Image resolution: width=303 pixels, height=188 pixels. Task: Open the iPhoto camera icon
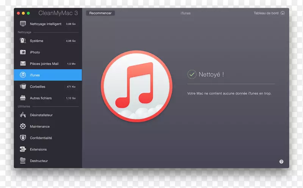(23, 52)
